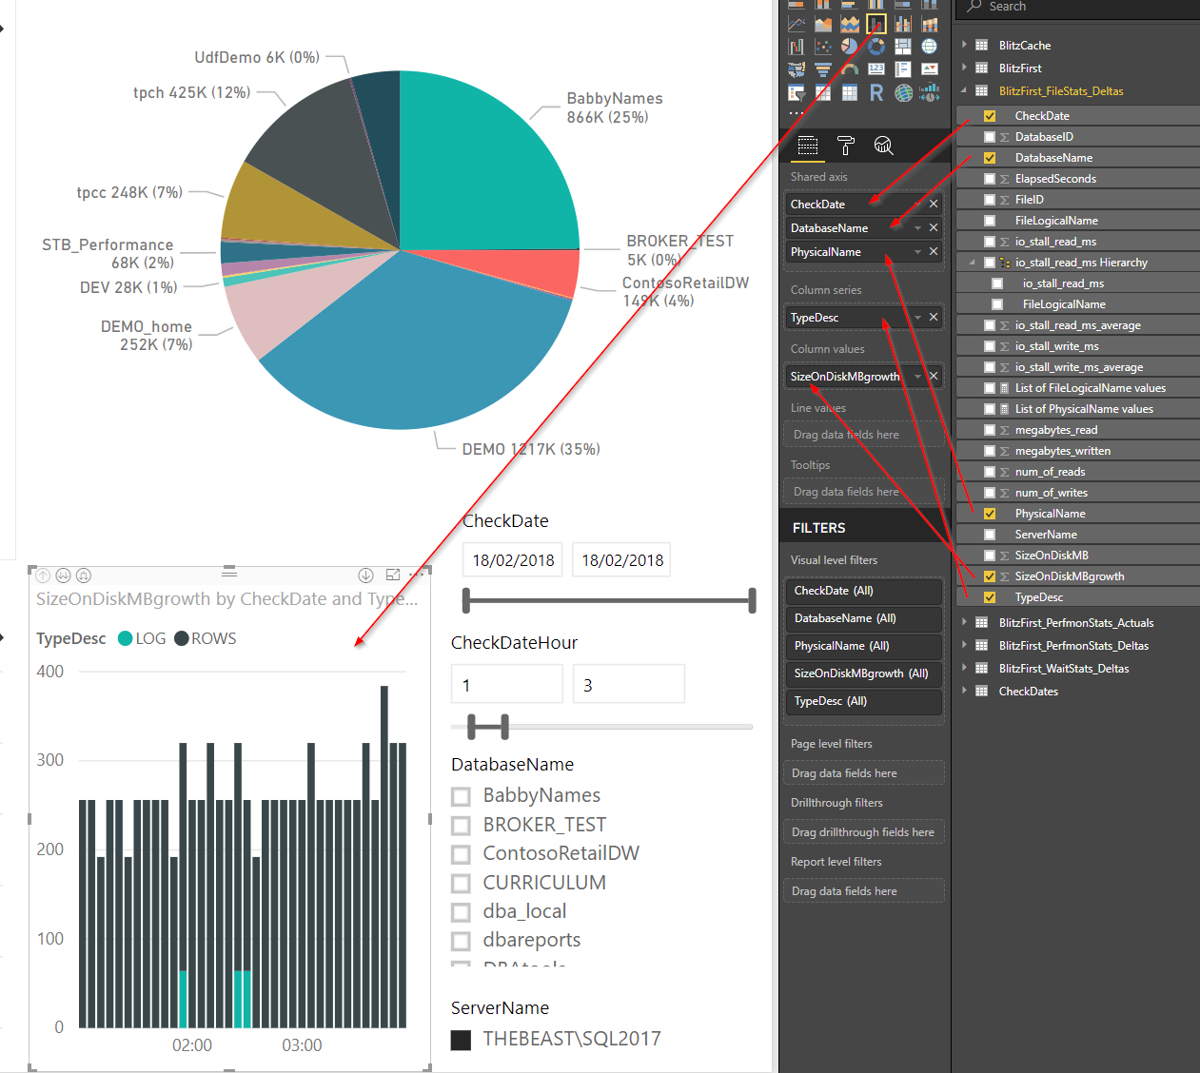The image size is (1200, 1073).
Task: Toggle the CheckDate field checkbox
Action: pyautogui.click(x=990, y=116)
